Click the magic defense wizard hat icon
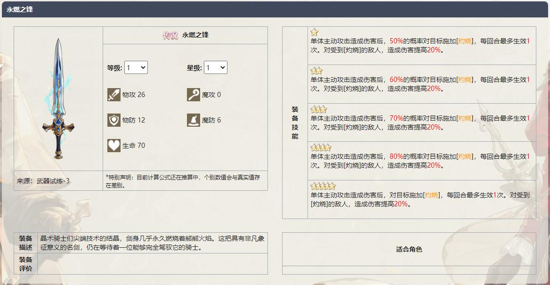 pos(193,120)
